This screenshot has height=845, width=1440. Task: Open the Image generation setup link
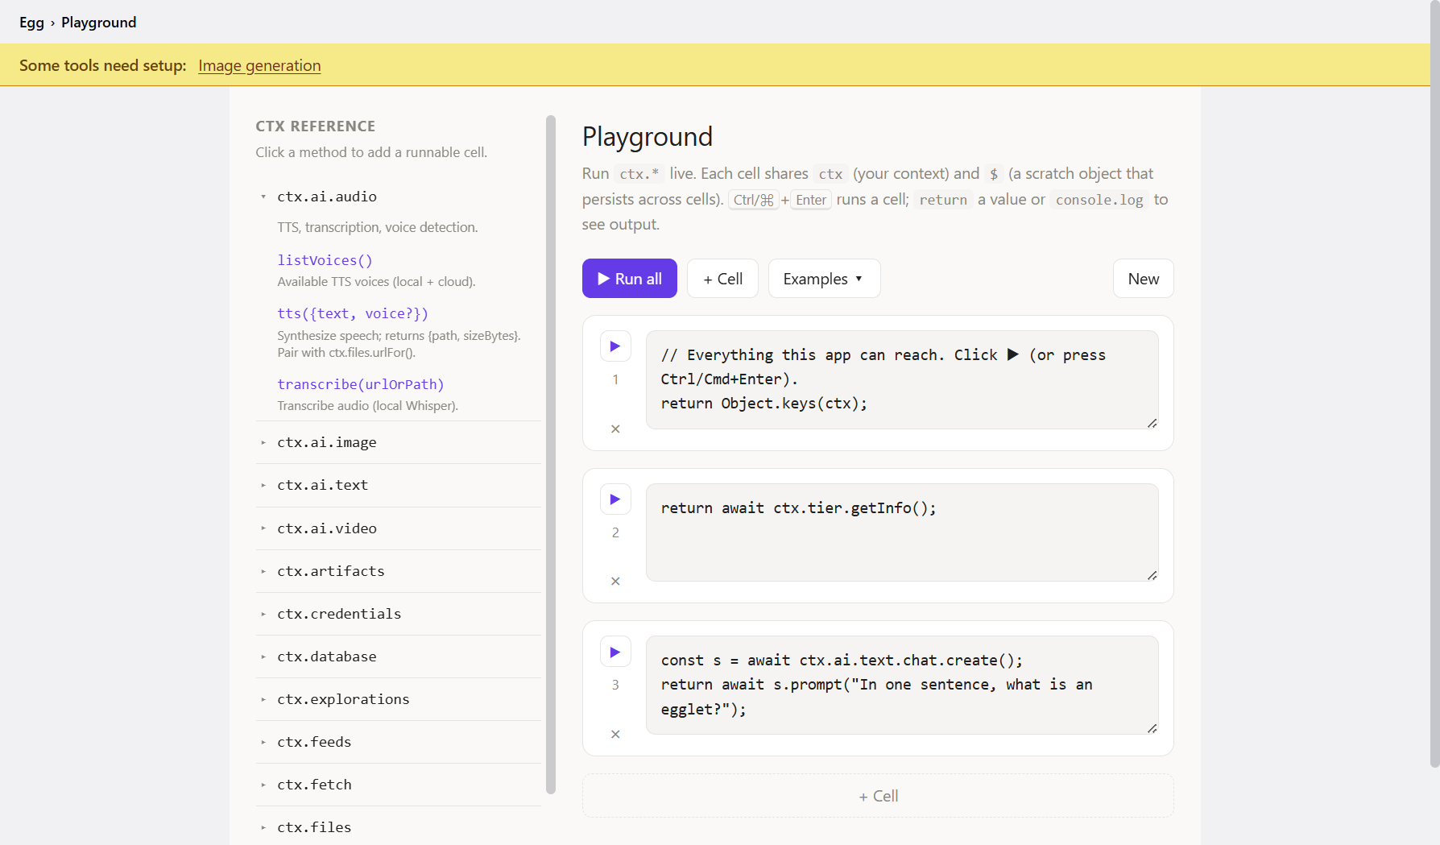pyautogui.click(x=259, y=65)
